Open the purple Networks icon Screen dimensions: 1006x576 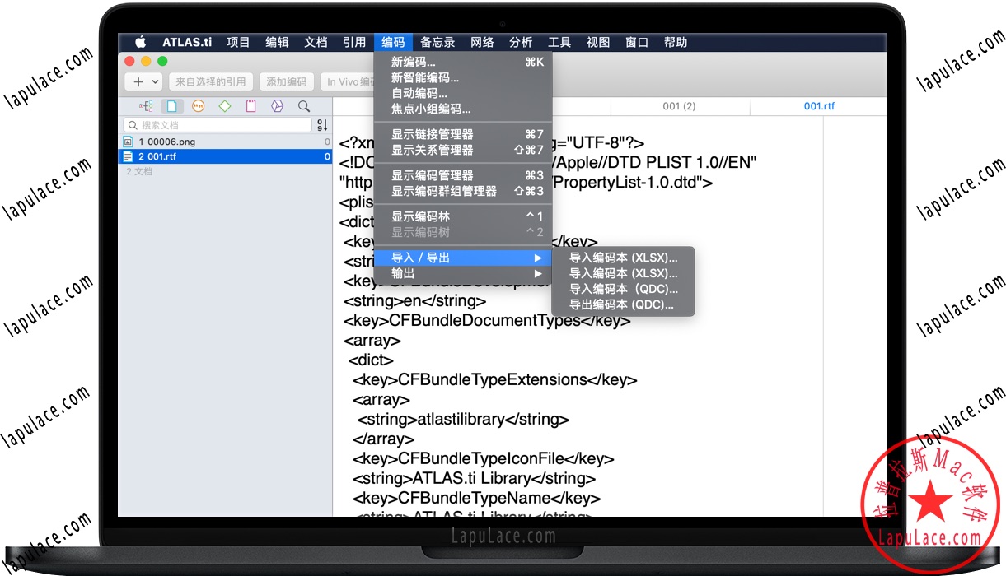[278, 106]
